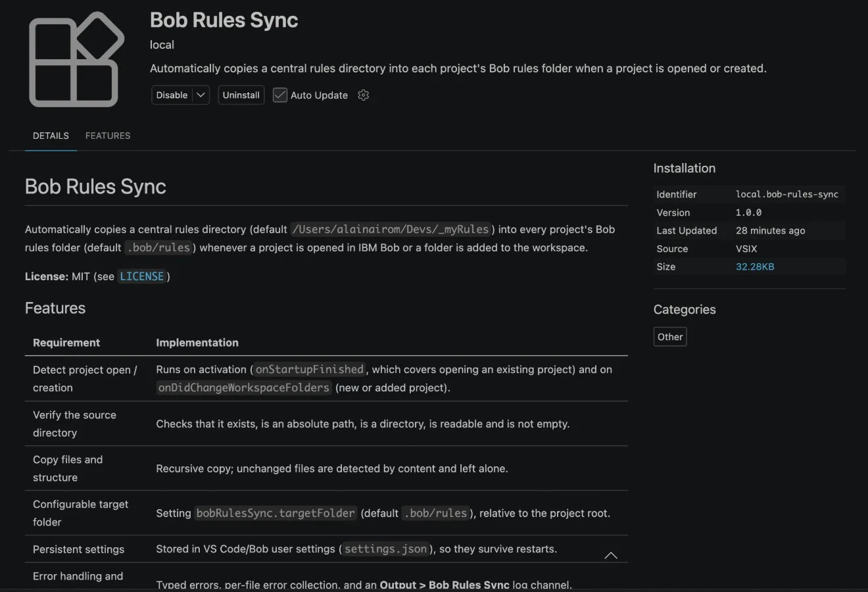This screenshot has width=868, height=592.
Task: Click the Uninstall button
Action: [x=241, y=95]
